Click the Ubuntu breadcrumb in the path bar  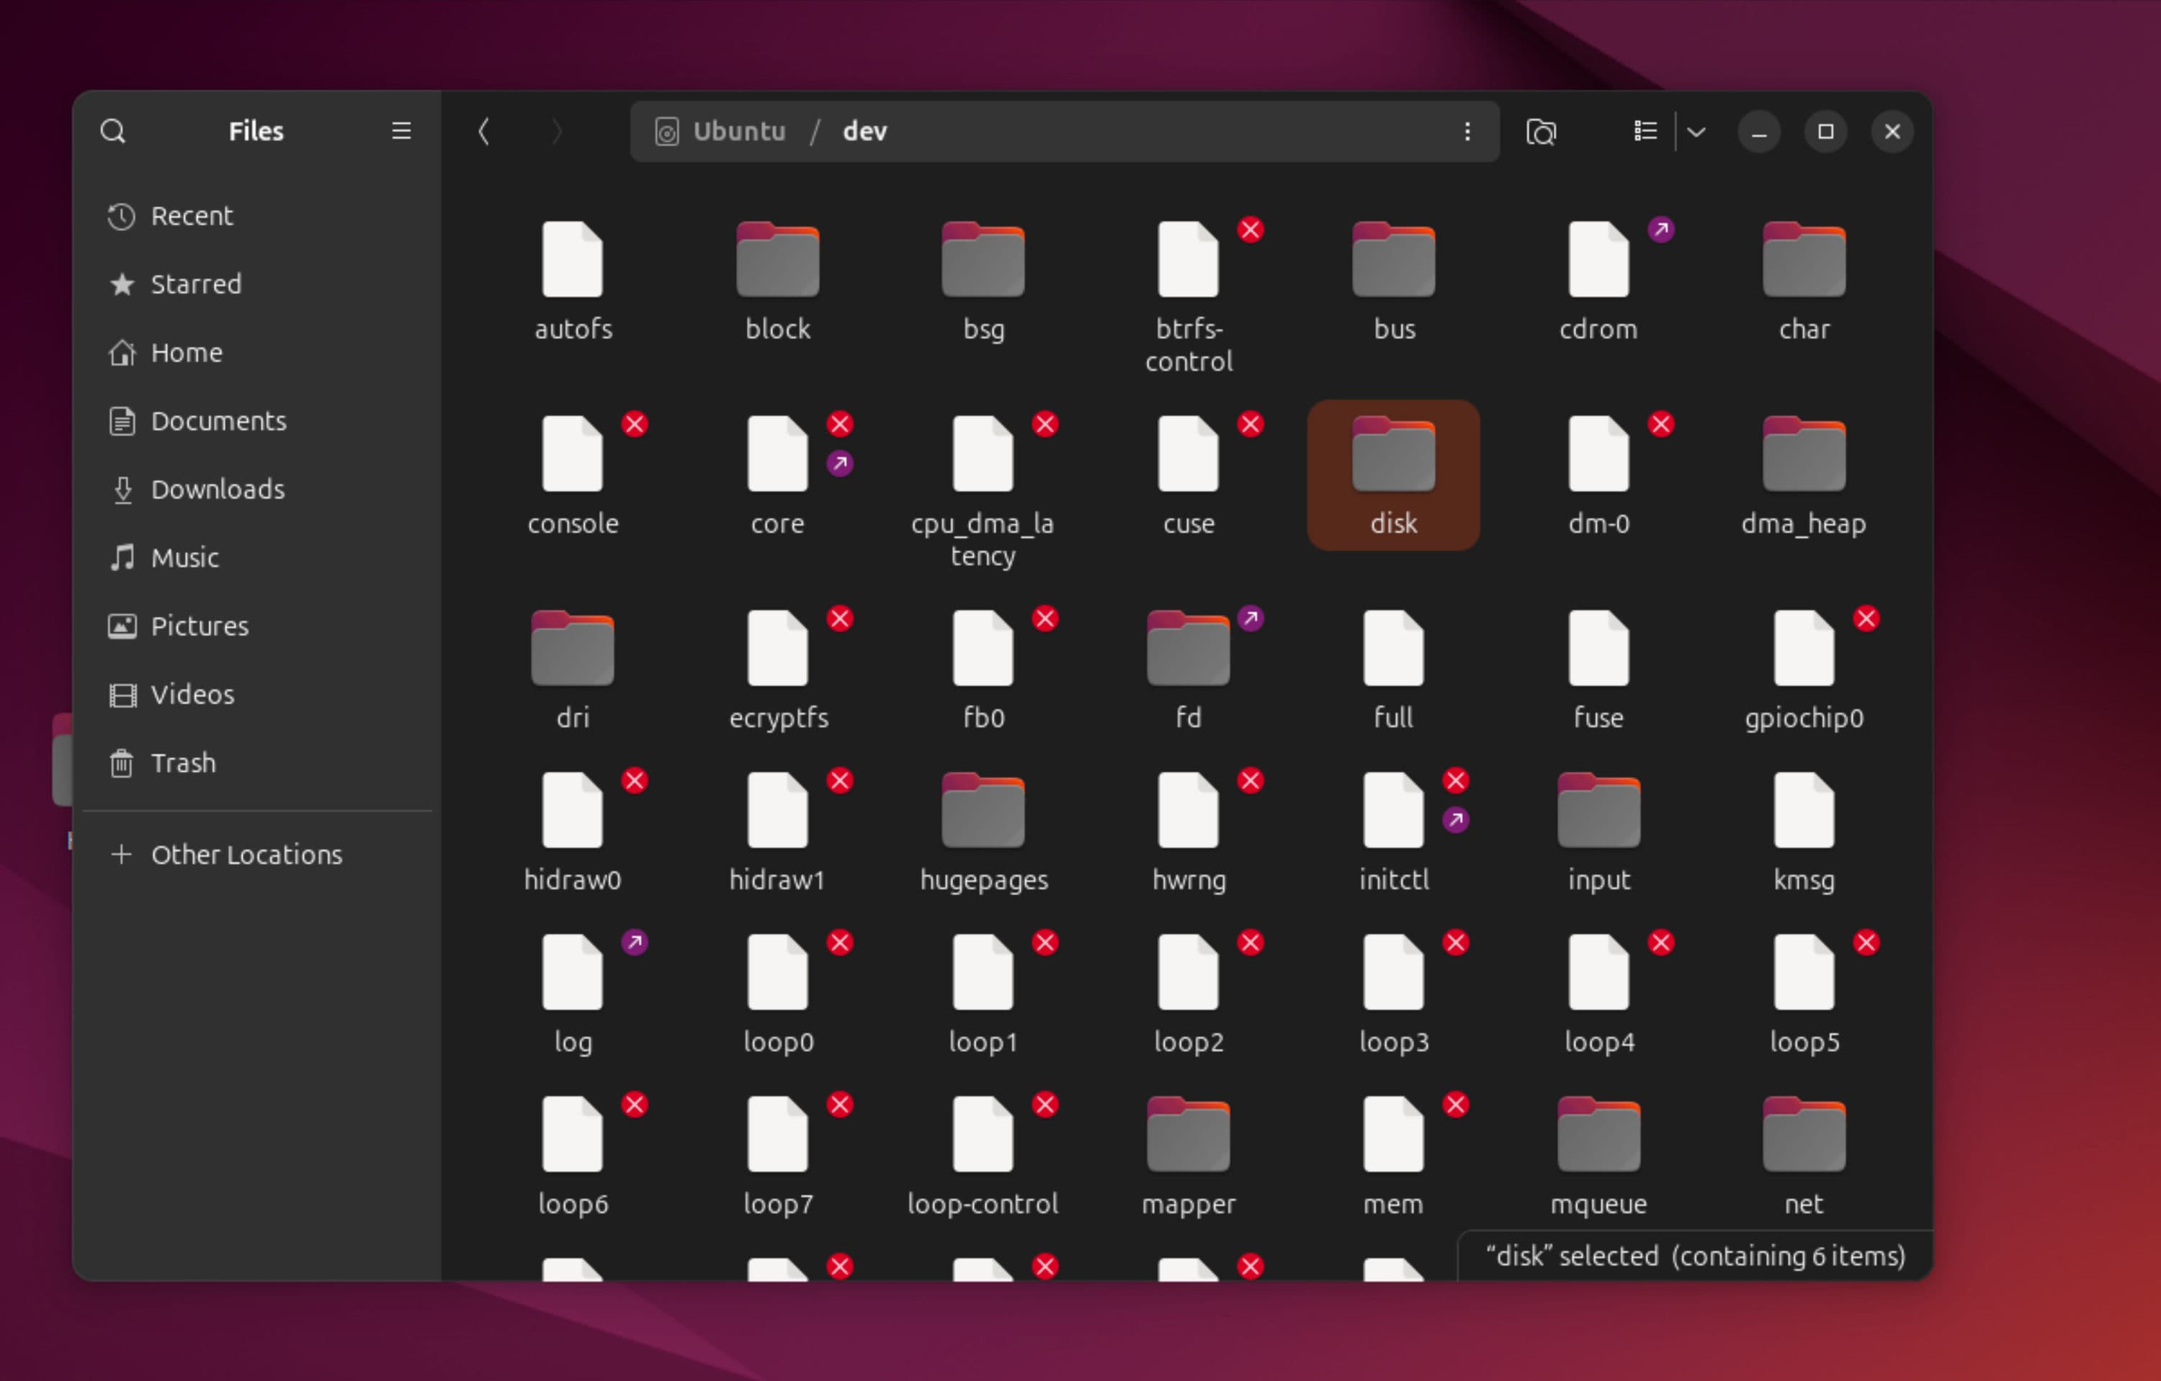[x=738, y=132]
